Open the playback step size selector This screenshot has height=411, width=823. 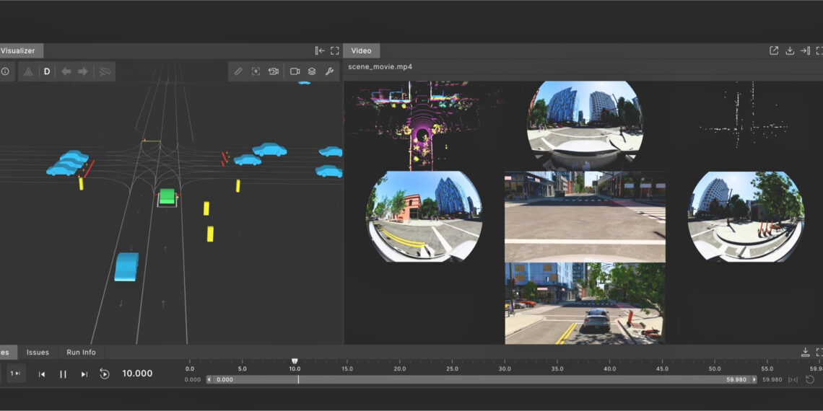[15, 374]
